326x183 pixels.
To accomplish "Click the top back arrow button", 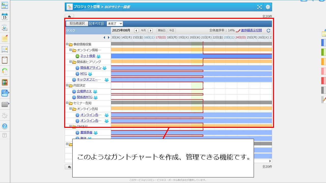I will 69,17.
